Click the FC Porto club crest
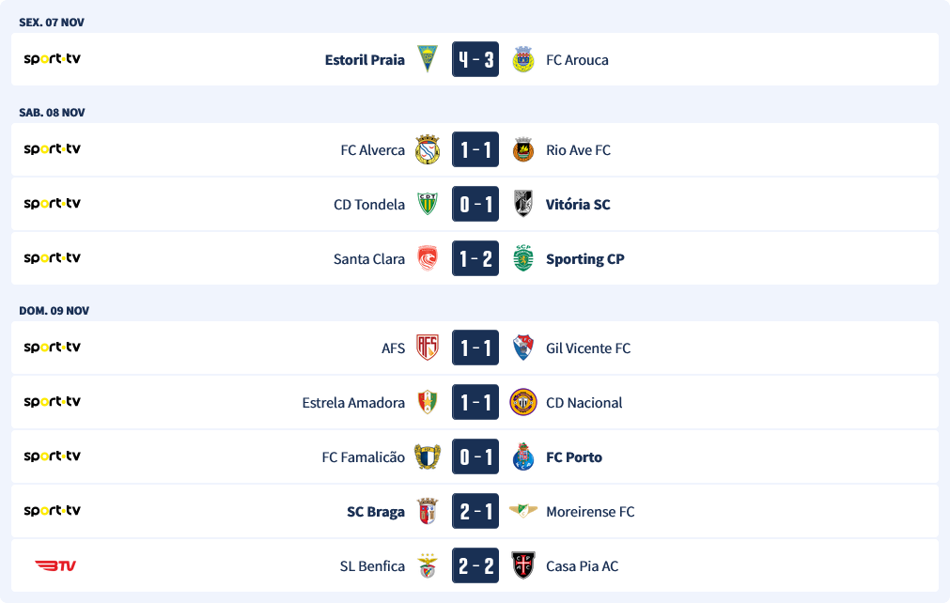The image size is (950, 603). click(523, 456)
